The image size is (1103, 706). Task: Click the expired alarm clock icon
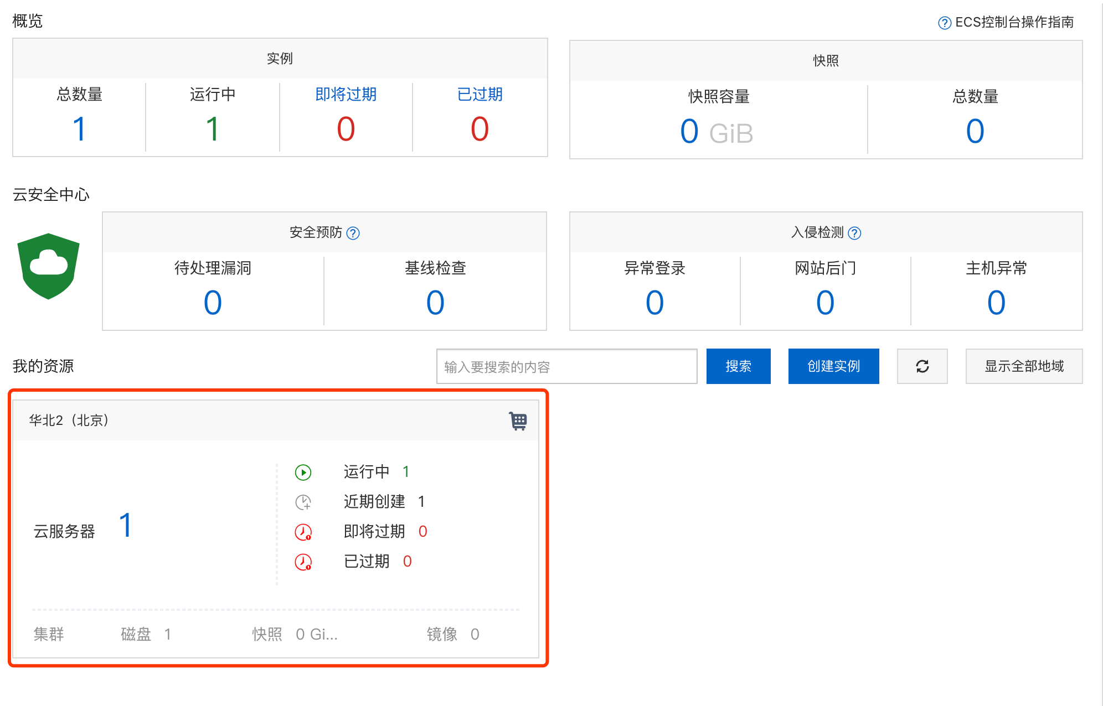[x=303, y=562]
